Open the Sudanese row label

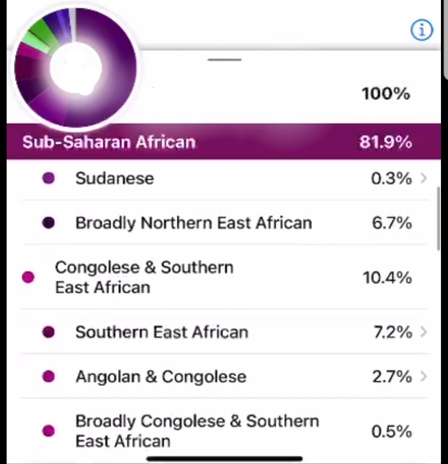[114, 179]
